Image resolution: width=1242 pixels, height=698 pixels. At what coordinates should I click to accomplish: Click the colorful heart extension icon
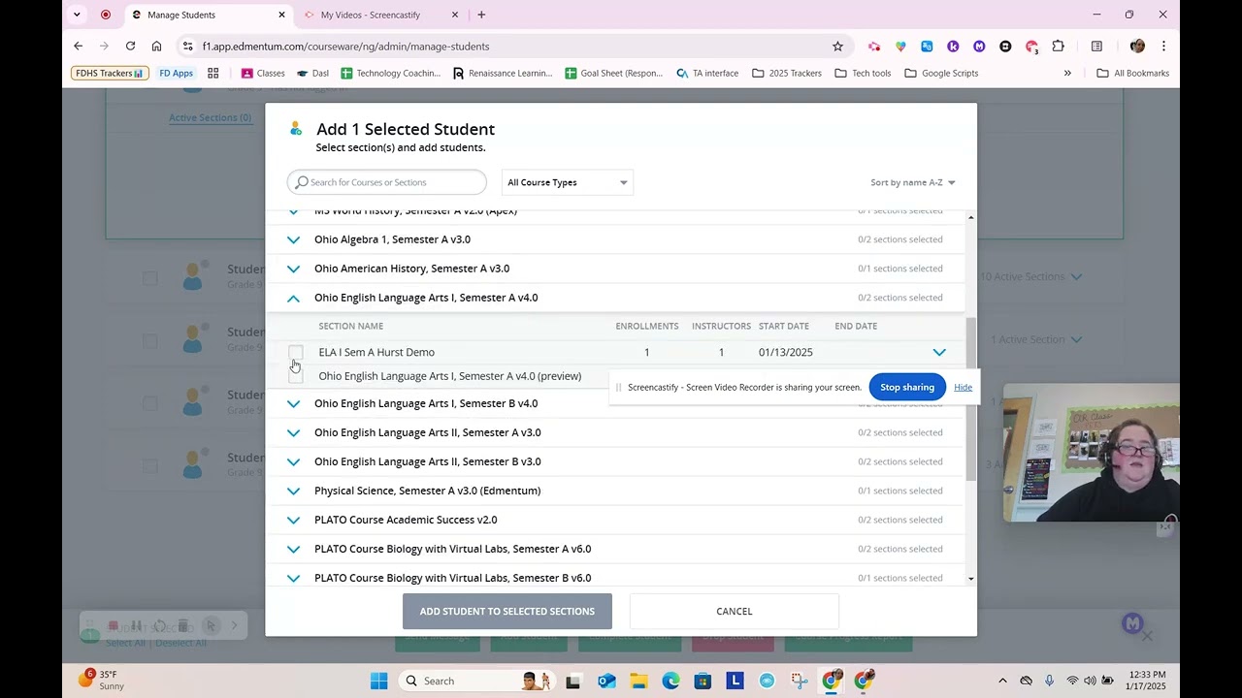click(900, 46)
